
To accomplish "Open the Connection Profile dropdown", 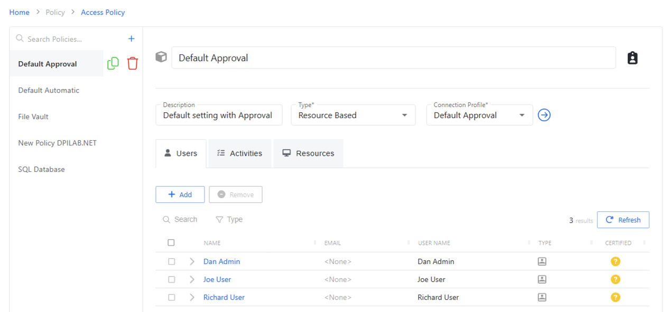I will (x=479, y=115).
